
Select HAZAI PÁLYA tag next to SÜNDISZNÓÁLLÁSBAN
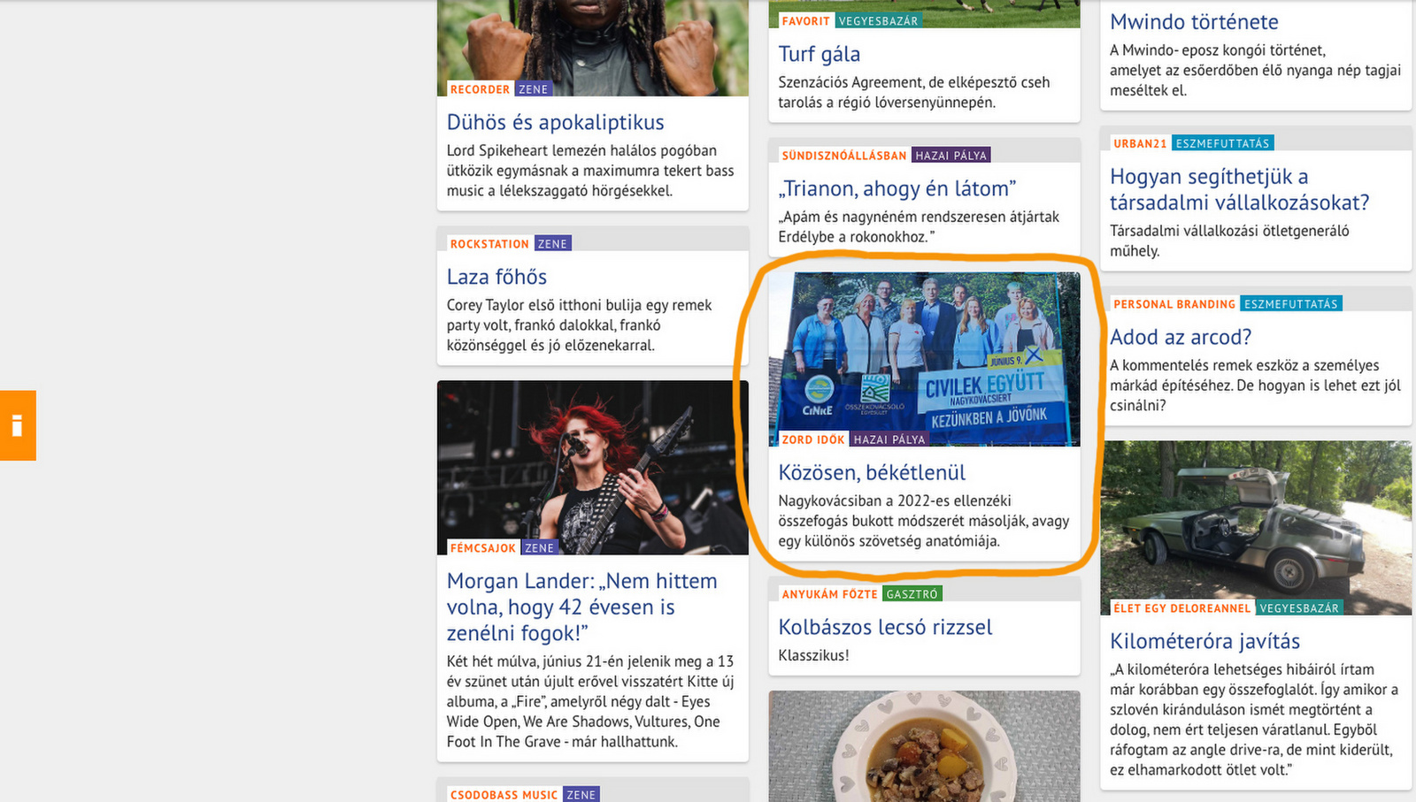(951, 156)
